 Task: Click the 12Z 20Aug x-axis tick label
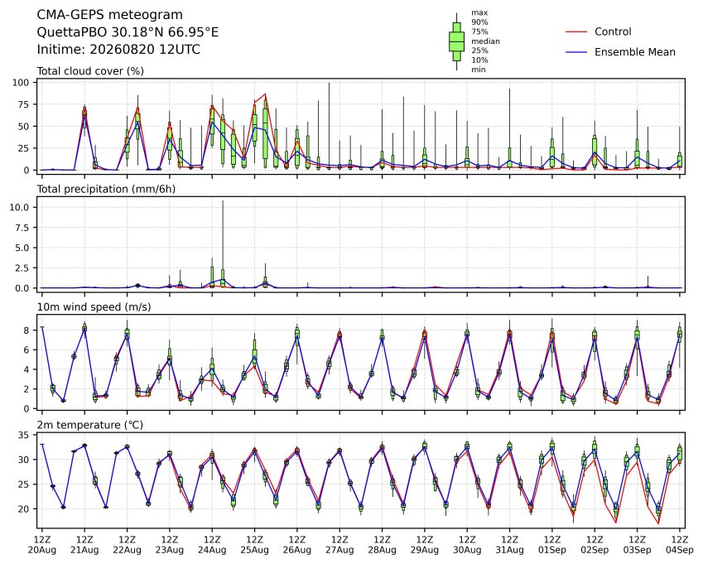point(42,545)
